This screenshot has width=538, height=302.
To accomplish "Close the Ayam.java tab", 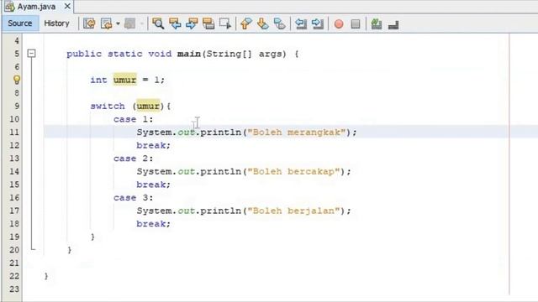I will [67, 6].
